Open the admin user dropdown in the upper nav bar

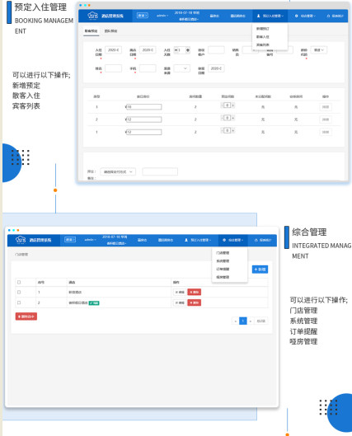pyautogui.click(x=162, y=16)
